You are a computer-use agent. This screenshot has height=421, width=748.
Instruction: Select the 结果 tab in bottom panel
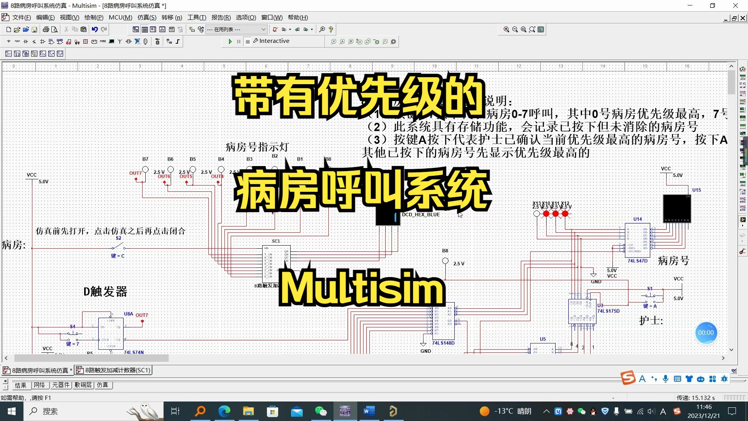coord(21,385)
